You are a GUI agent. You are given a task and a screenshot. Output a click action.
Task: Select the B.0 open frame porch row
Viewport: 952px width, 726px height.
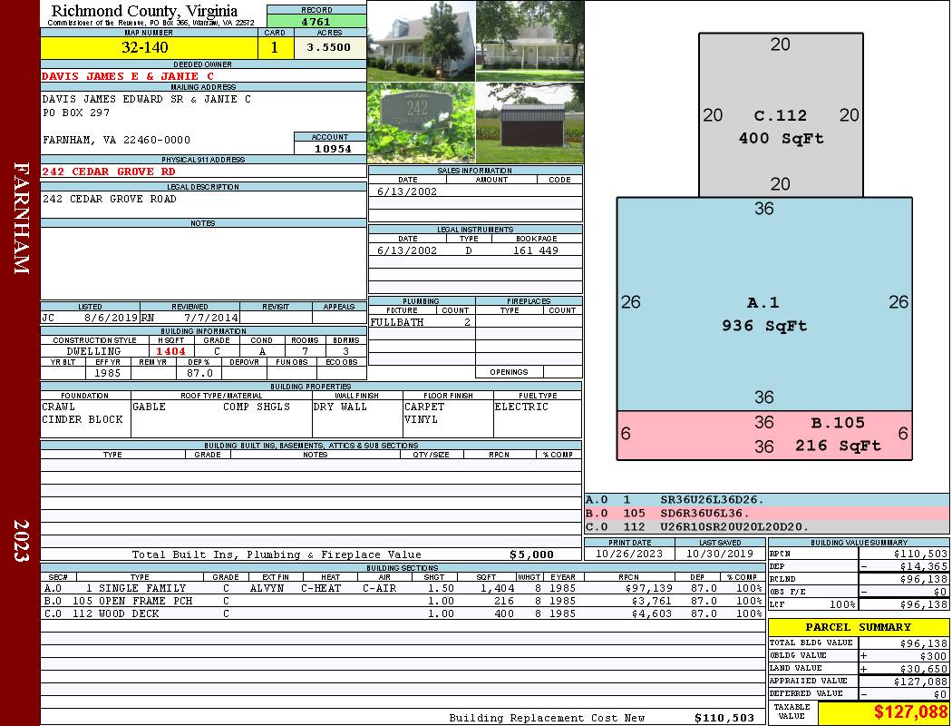pos(403,601)
